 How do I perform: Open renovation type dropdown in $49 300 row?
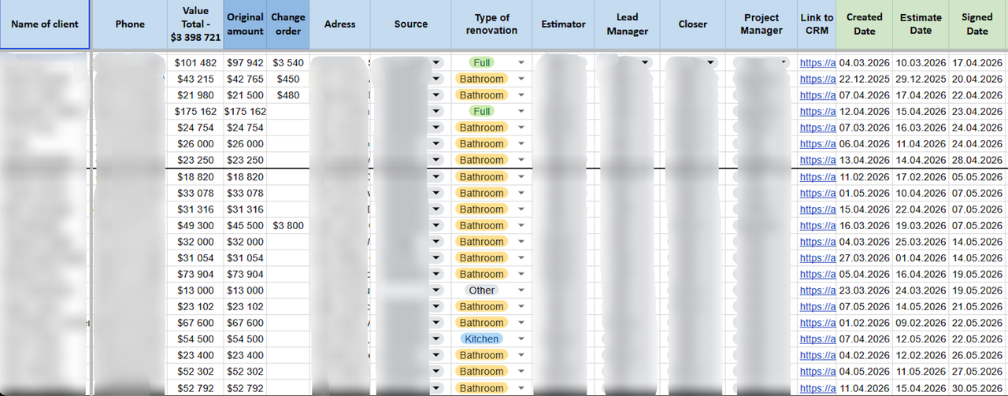(521, 226)
